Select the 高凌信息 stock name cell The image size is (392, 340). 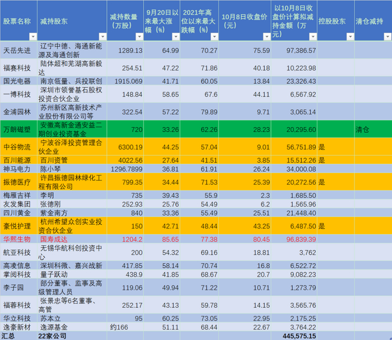(18, 266)
